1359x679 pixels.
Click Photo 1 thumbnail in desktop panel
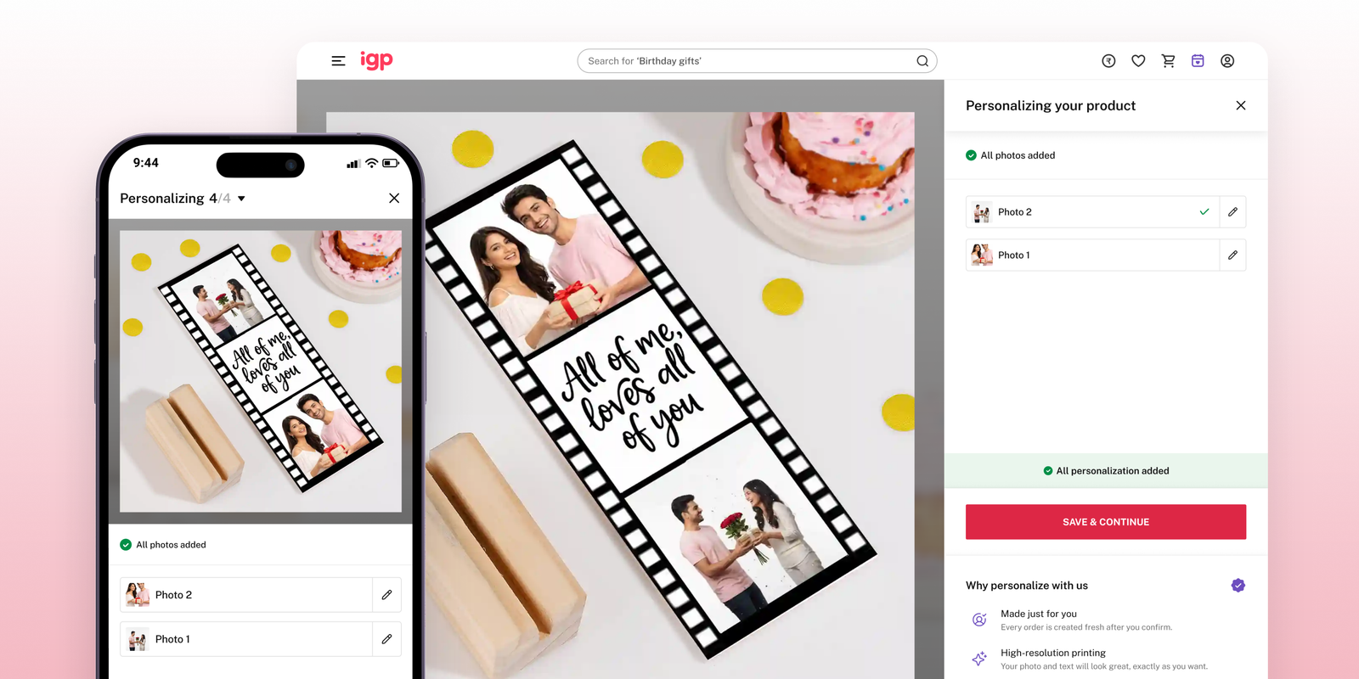[982, 255]
